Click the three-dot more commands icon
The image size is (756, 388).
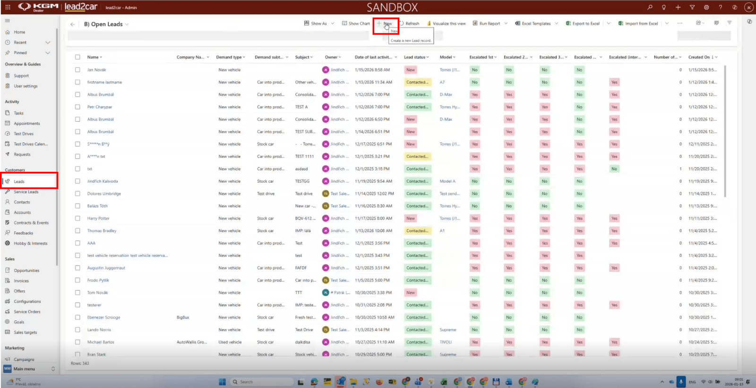pos(680,23)
